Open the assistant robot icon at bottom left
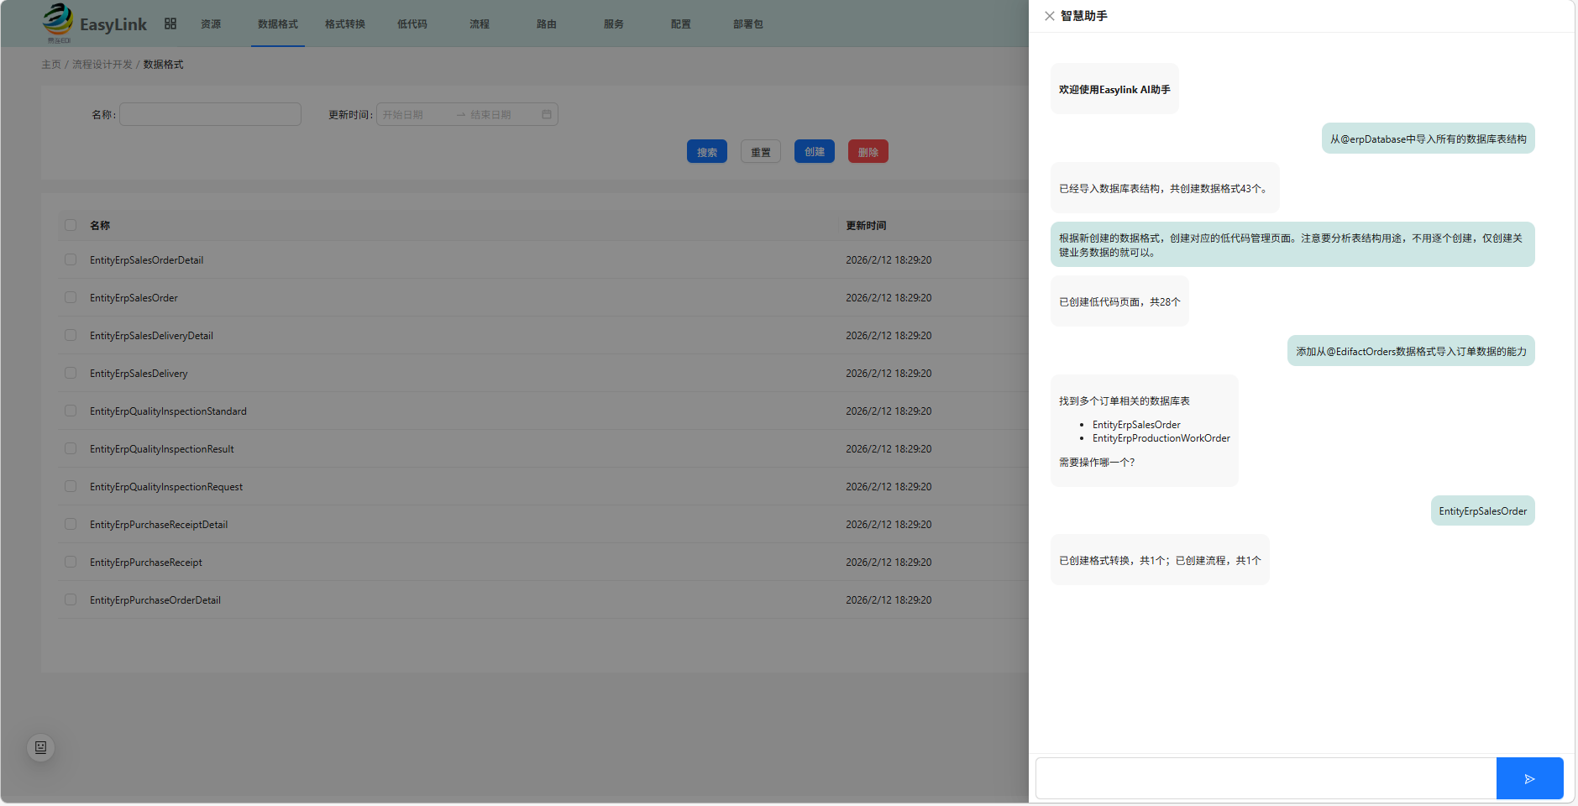Screen dimensions: 1578x806 (x=40, y=747)
